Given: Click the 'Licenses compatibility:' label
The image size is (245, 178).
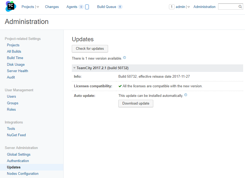Looking at the screenshot, I should [93, 86].
